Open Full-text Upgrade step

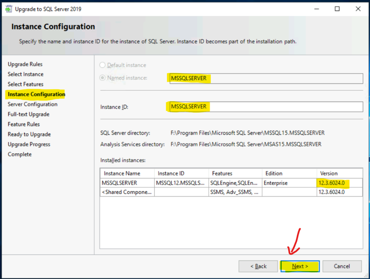click(x=29, y=114)
